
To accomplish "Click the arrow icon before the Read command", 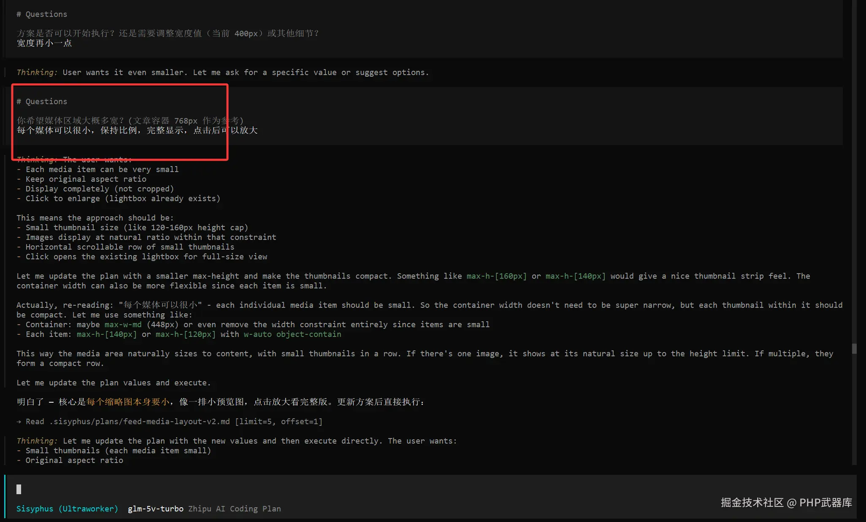I will (x=19, y=421).
